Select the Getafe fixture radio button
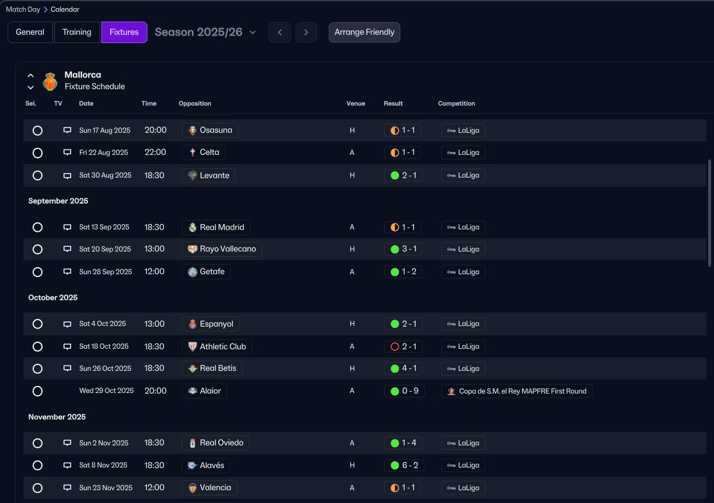The width and height of the screenshot is (714, 503). tap(37, 272)
